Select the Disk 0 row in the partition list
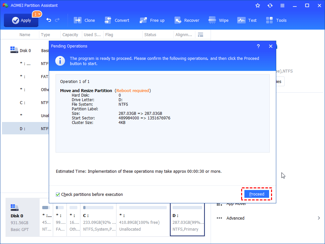The height and width of the screenshot is (244, 325). [x=26, y=50]
